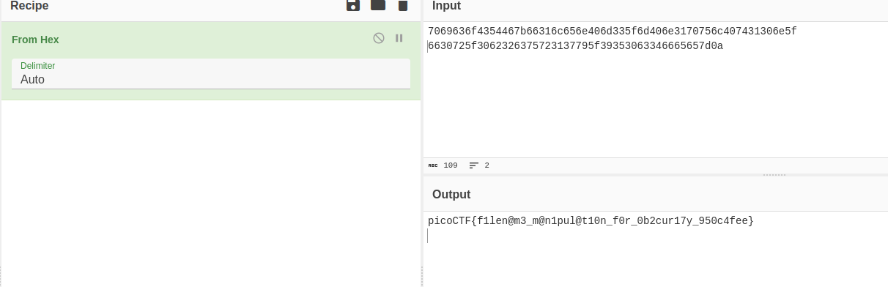Click the Delimiter field label
Image resolution: width=888 pixels, height=287 pixels.
point(37,66)
